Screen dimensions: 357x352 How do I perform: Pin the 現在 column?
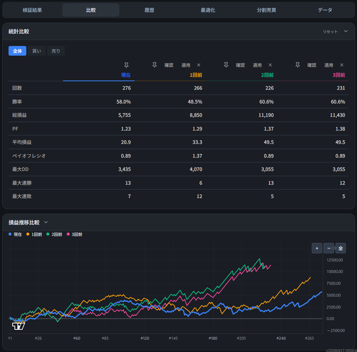[x=126, y=65]
